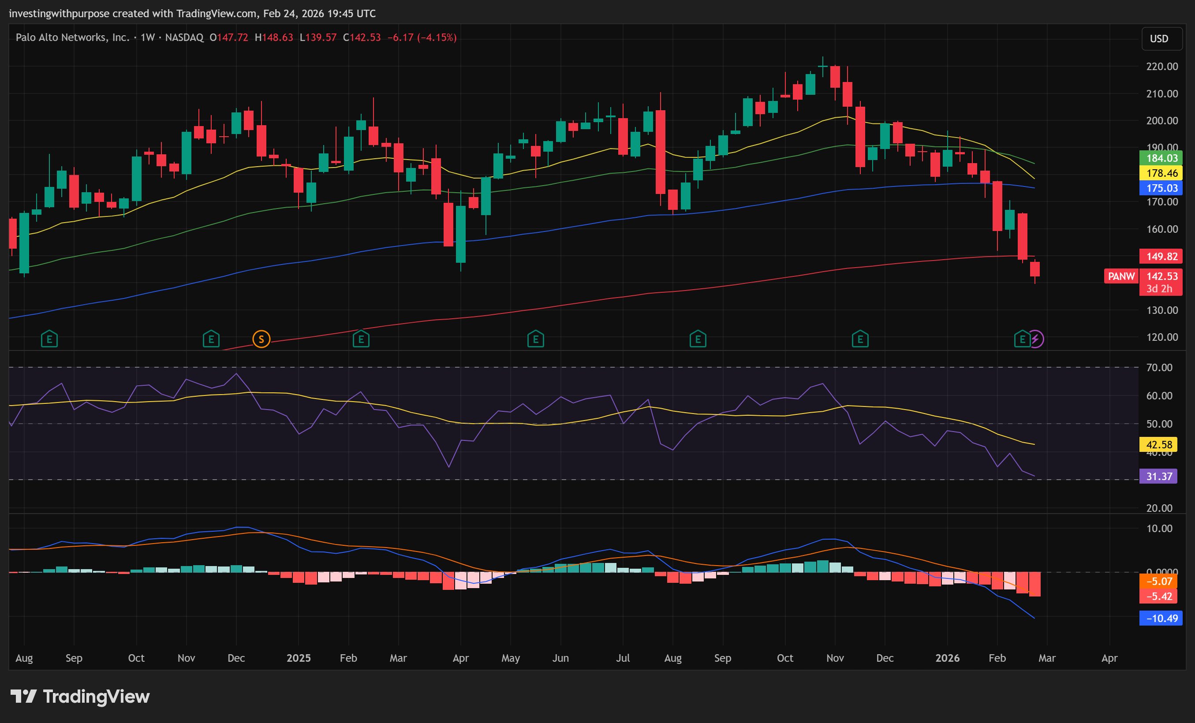The image size is (1195, 723).
Task: Click the August 2025 earnings E icon
Action: tap(698, 339)
